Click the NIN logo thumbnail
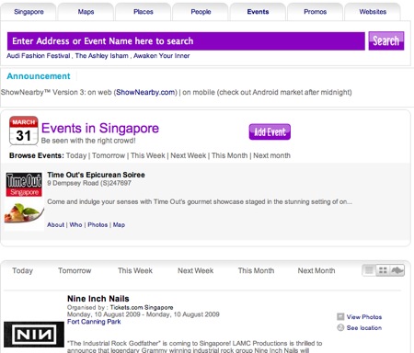This screenshot has height=353, width=414. point(34,335)
